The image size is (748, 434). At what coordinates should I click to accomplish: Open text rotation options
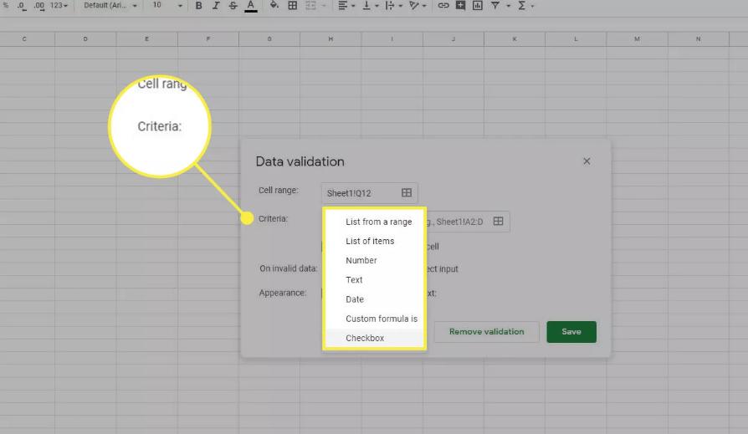tap(418, 6)
